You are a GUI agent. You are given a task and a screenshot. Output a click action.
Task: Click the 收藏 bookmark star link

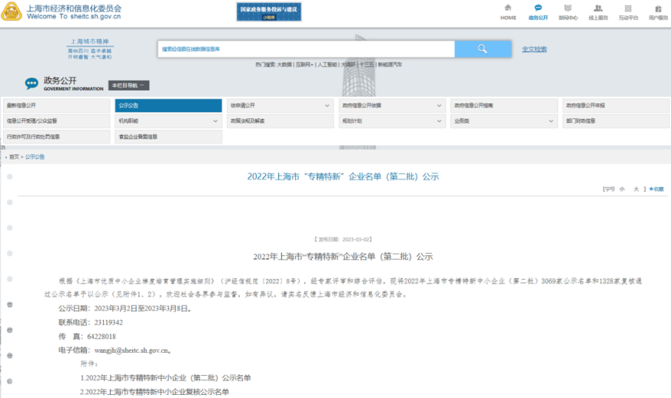pos(656,188)
